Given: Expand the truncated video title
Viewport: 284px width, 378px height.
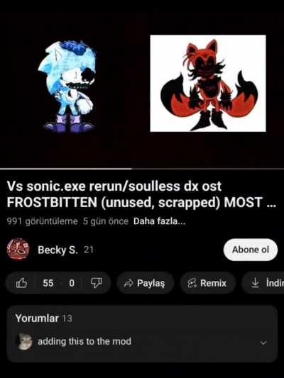Looking at the screenshot, I should 141,194.
